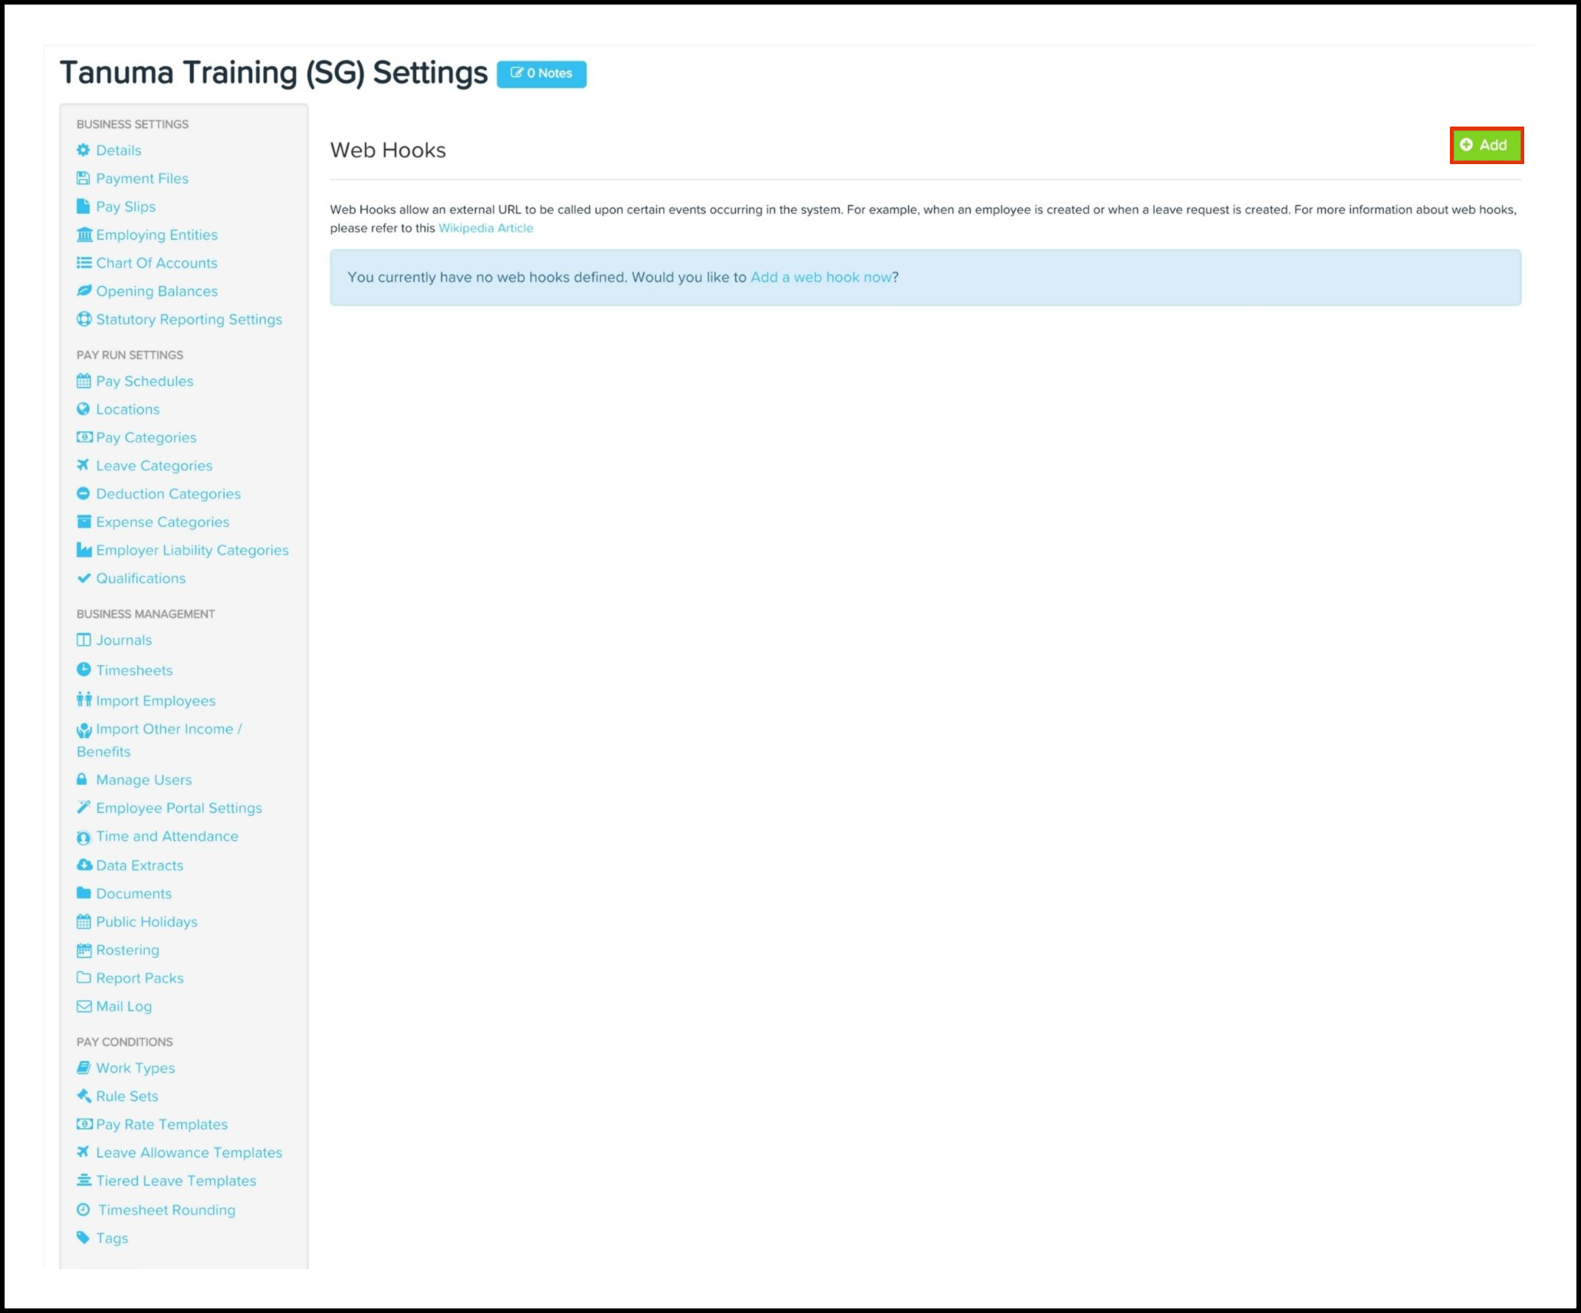This screenshot has height=1313, width=1581.
Task: Click the gear icon beside Details
Action: (84, 150)
